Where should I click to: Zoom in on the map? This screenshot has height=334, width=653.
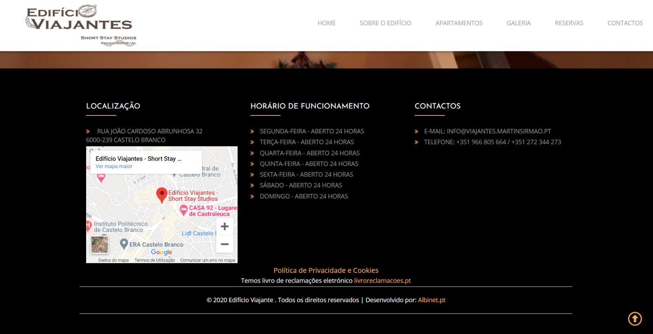224,226
